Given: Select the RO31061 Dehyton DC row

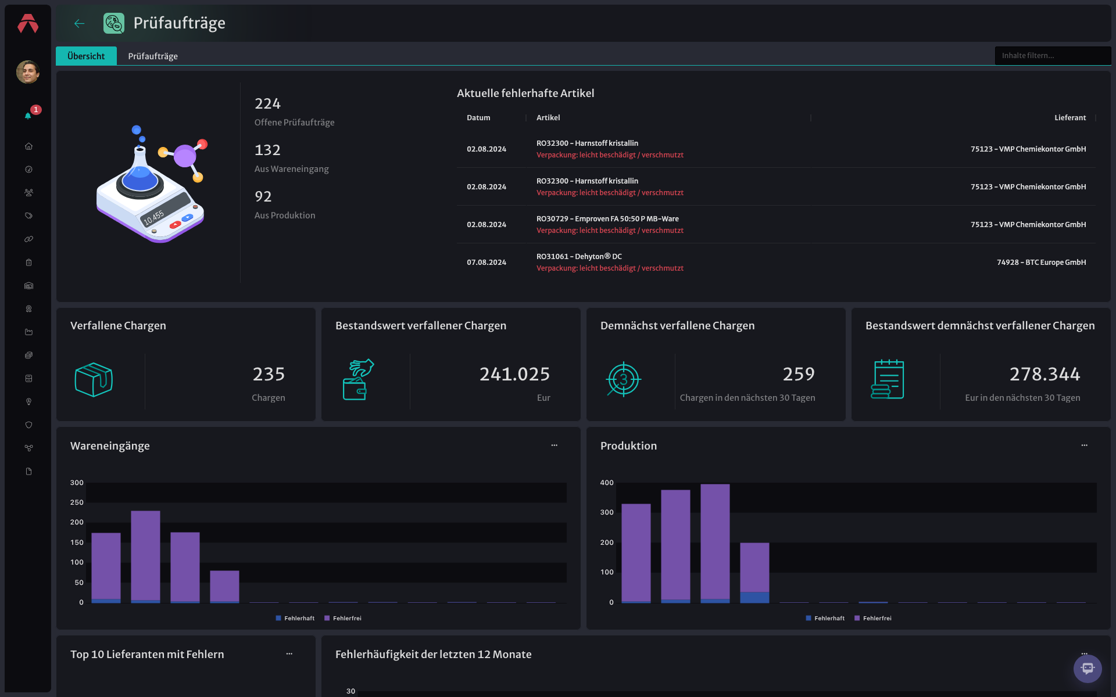Looking at the screenshot, I should click(776, 262).
